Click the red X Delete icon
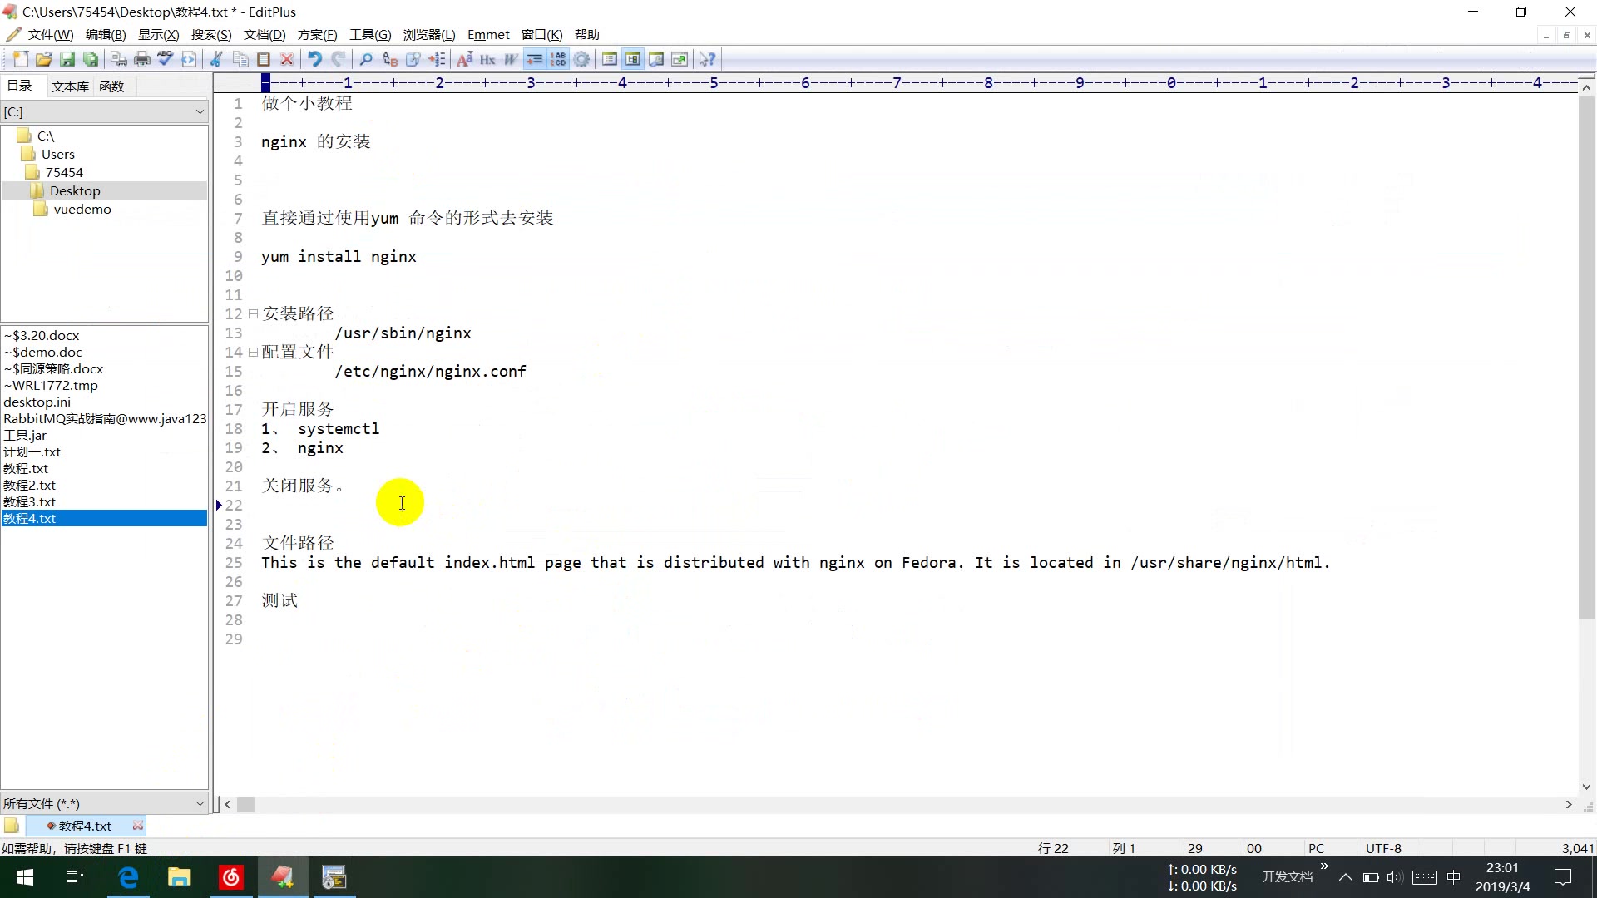Viewport: 1597px width, 898px height. point(287,59)
